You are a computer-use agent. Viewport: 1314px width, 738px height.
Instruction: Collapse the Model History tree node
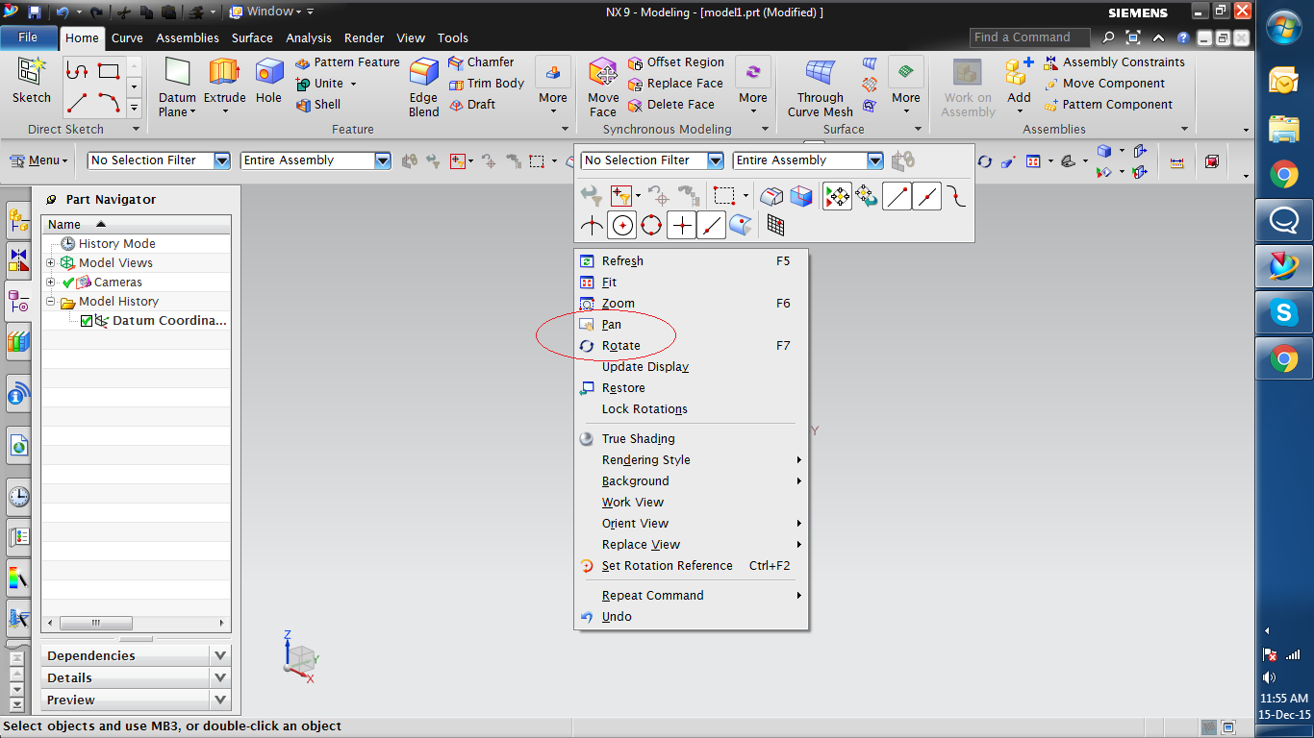click(51, 302)
